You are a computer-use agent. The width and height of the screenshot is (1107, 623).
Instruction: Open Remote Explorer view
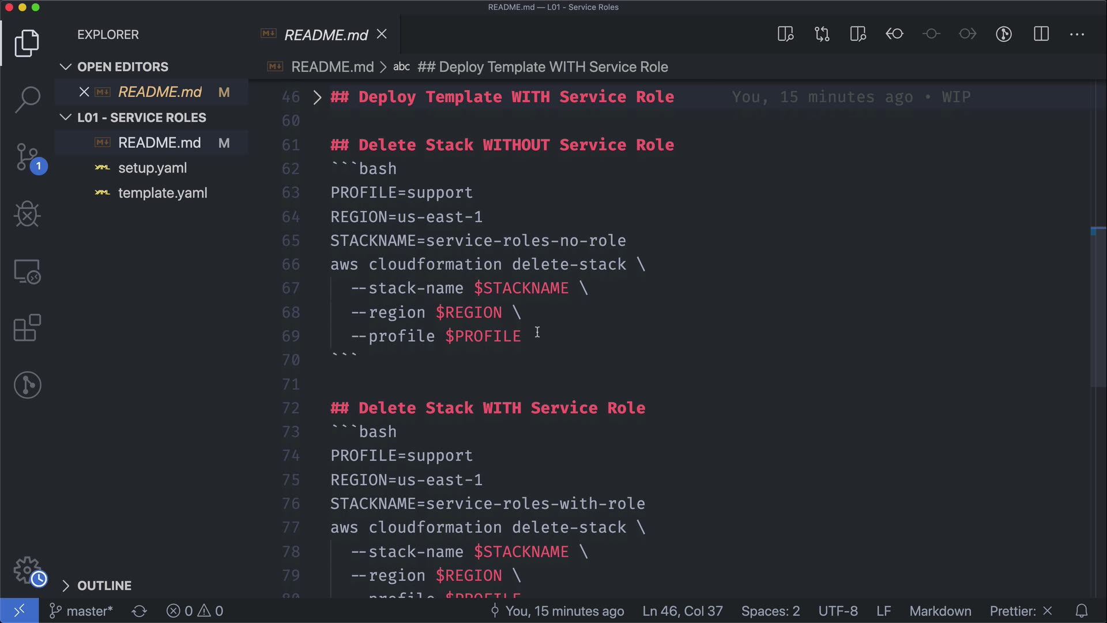(x=27, y=271)
